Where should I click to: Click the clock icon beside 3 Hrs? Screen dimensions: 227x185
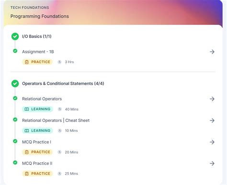(59, 62)
